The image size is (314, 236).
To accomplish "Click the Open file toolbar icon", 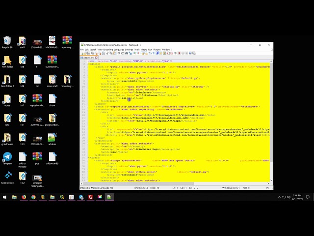I will pos(85,53).
